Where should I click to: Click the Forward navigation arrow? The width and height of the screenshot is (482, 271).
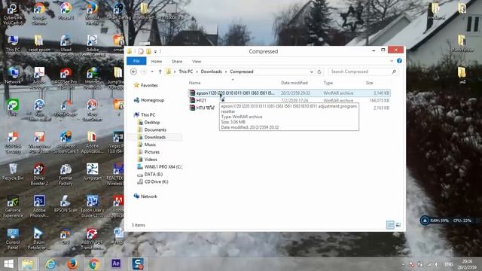(x=144, y=72)
